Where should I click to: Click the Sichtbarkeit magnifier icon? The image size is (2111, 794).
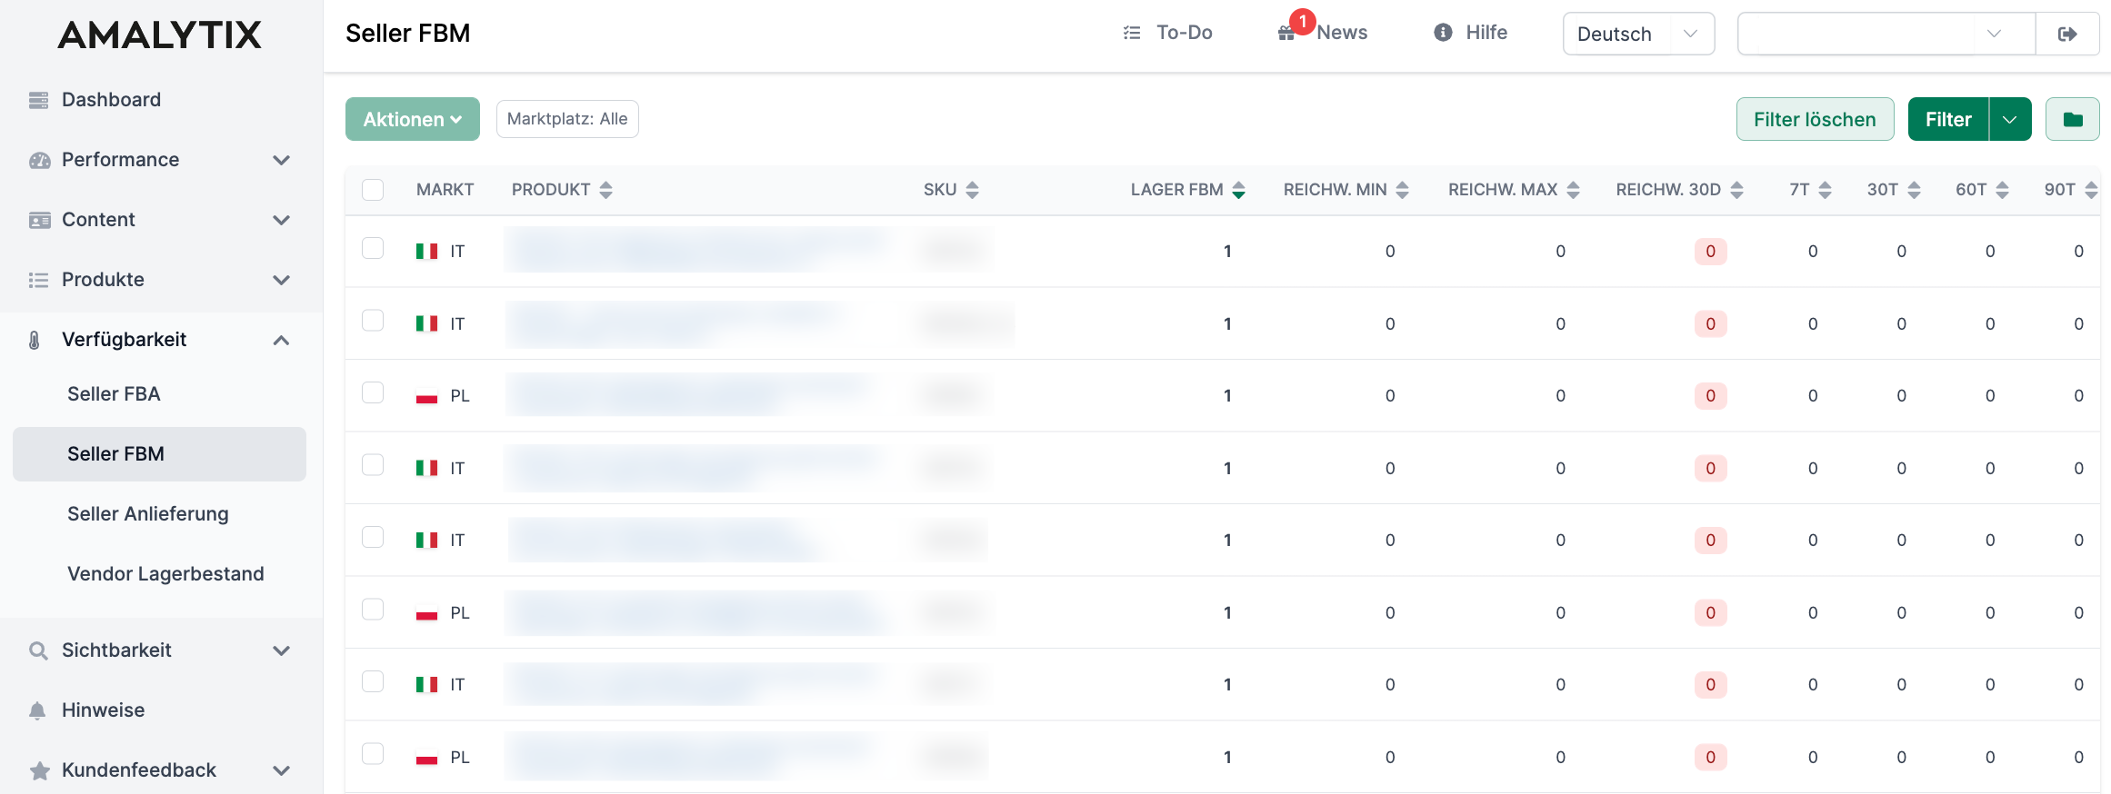38,650
